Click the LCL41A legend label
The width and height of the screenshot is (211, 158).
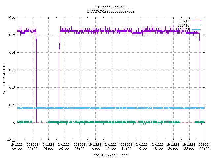[x=183, y=21]
